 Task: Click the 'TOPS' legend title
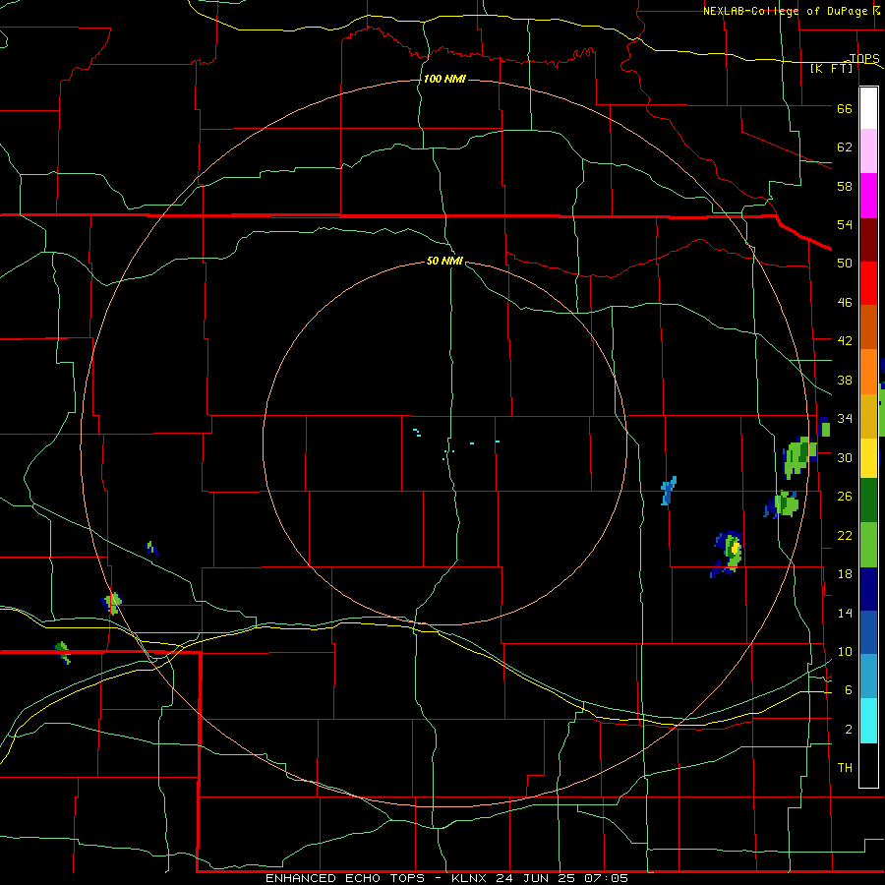[x=864, y=58]
